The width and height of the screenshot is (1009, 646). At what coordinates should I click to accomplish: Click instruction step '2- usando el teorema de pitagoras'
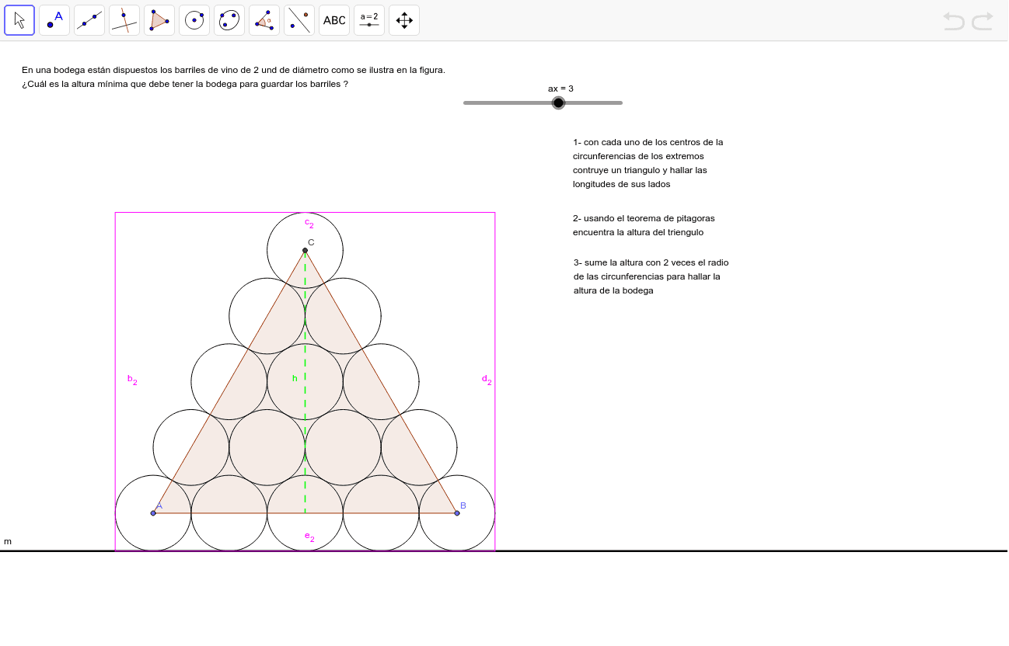click(x=644, y=225)
